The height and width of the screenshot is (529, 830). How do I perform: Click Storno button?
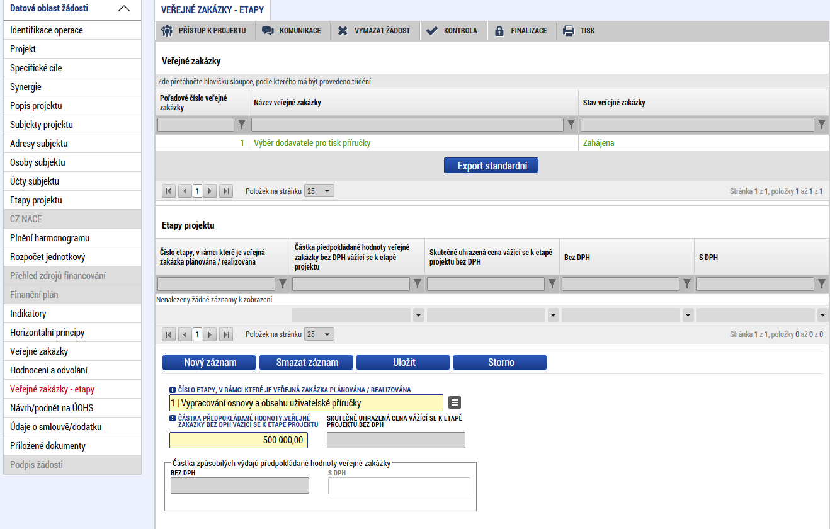500,363
